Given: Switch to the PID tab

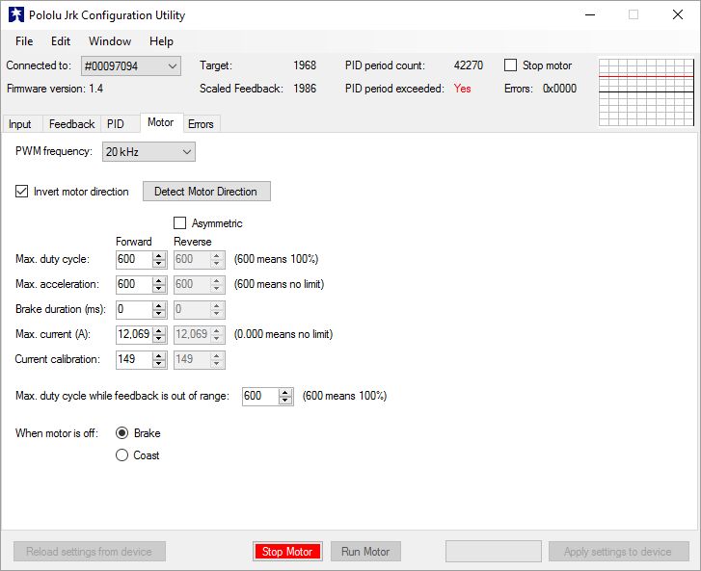Looking at the screenshot, I should pyautogui.click(x=116, y=124).
